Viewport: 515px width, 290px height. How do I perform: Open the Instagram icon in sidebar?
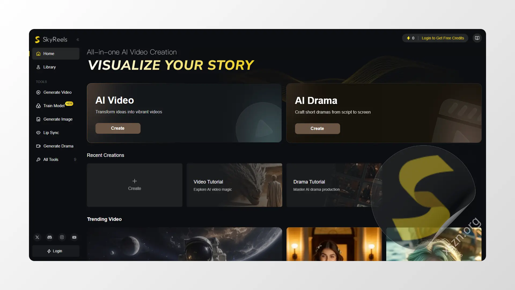click(x=62, y=237)
